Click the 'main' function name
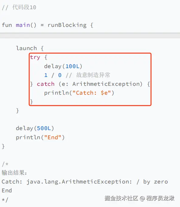 point(23,25)
